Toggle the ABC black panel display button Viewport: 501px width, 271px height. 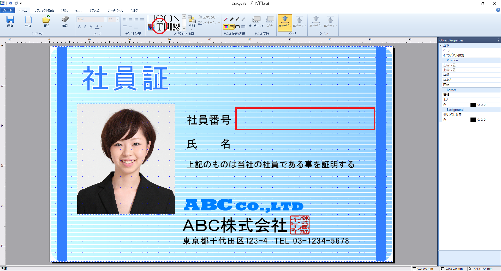pyautogui.click(x=232, y=27)
